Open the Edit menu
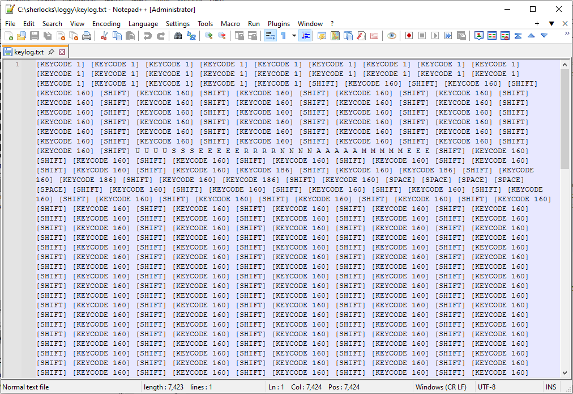 pos(28,24)
